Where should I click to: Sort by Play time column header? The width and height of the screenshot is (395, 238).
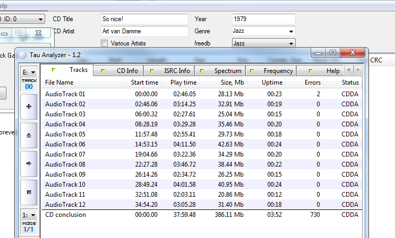[x=181, y=83]
